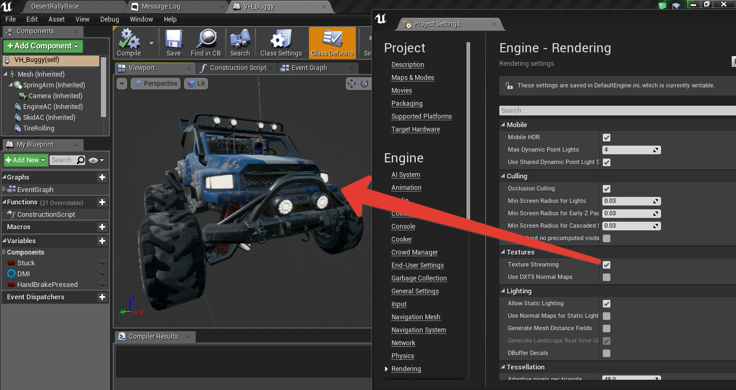
Task: Open the Compile options dropdown arrow
Action: coord(152,43)
